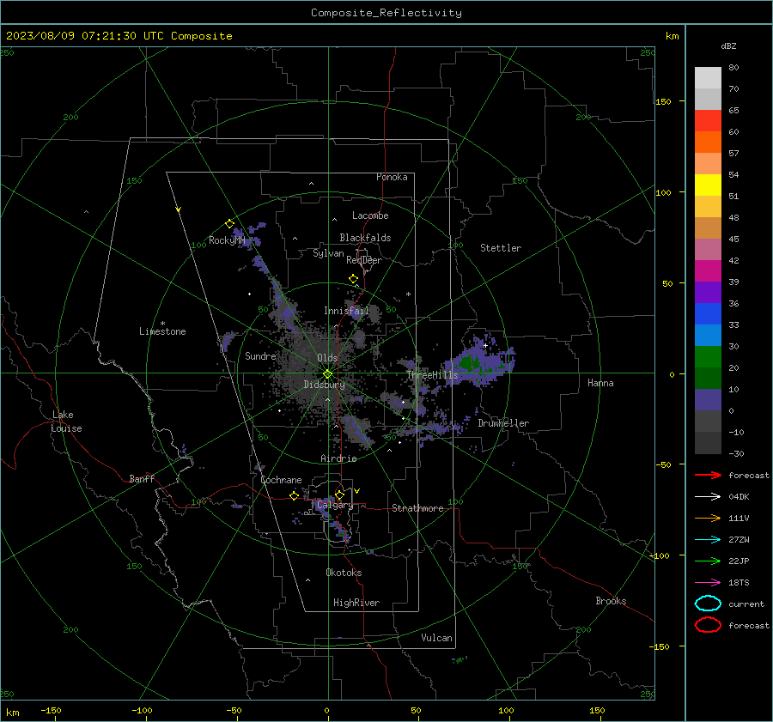773x722 pixels.
Task: Click the yellow diamond marker near Cochrane
Action: pyautogui.click(x=295, y=495)
